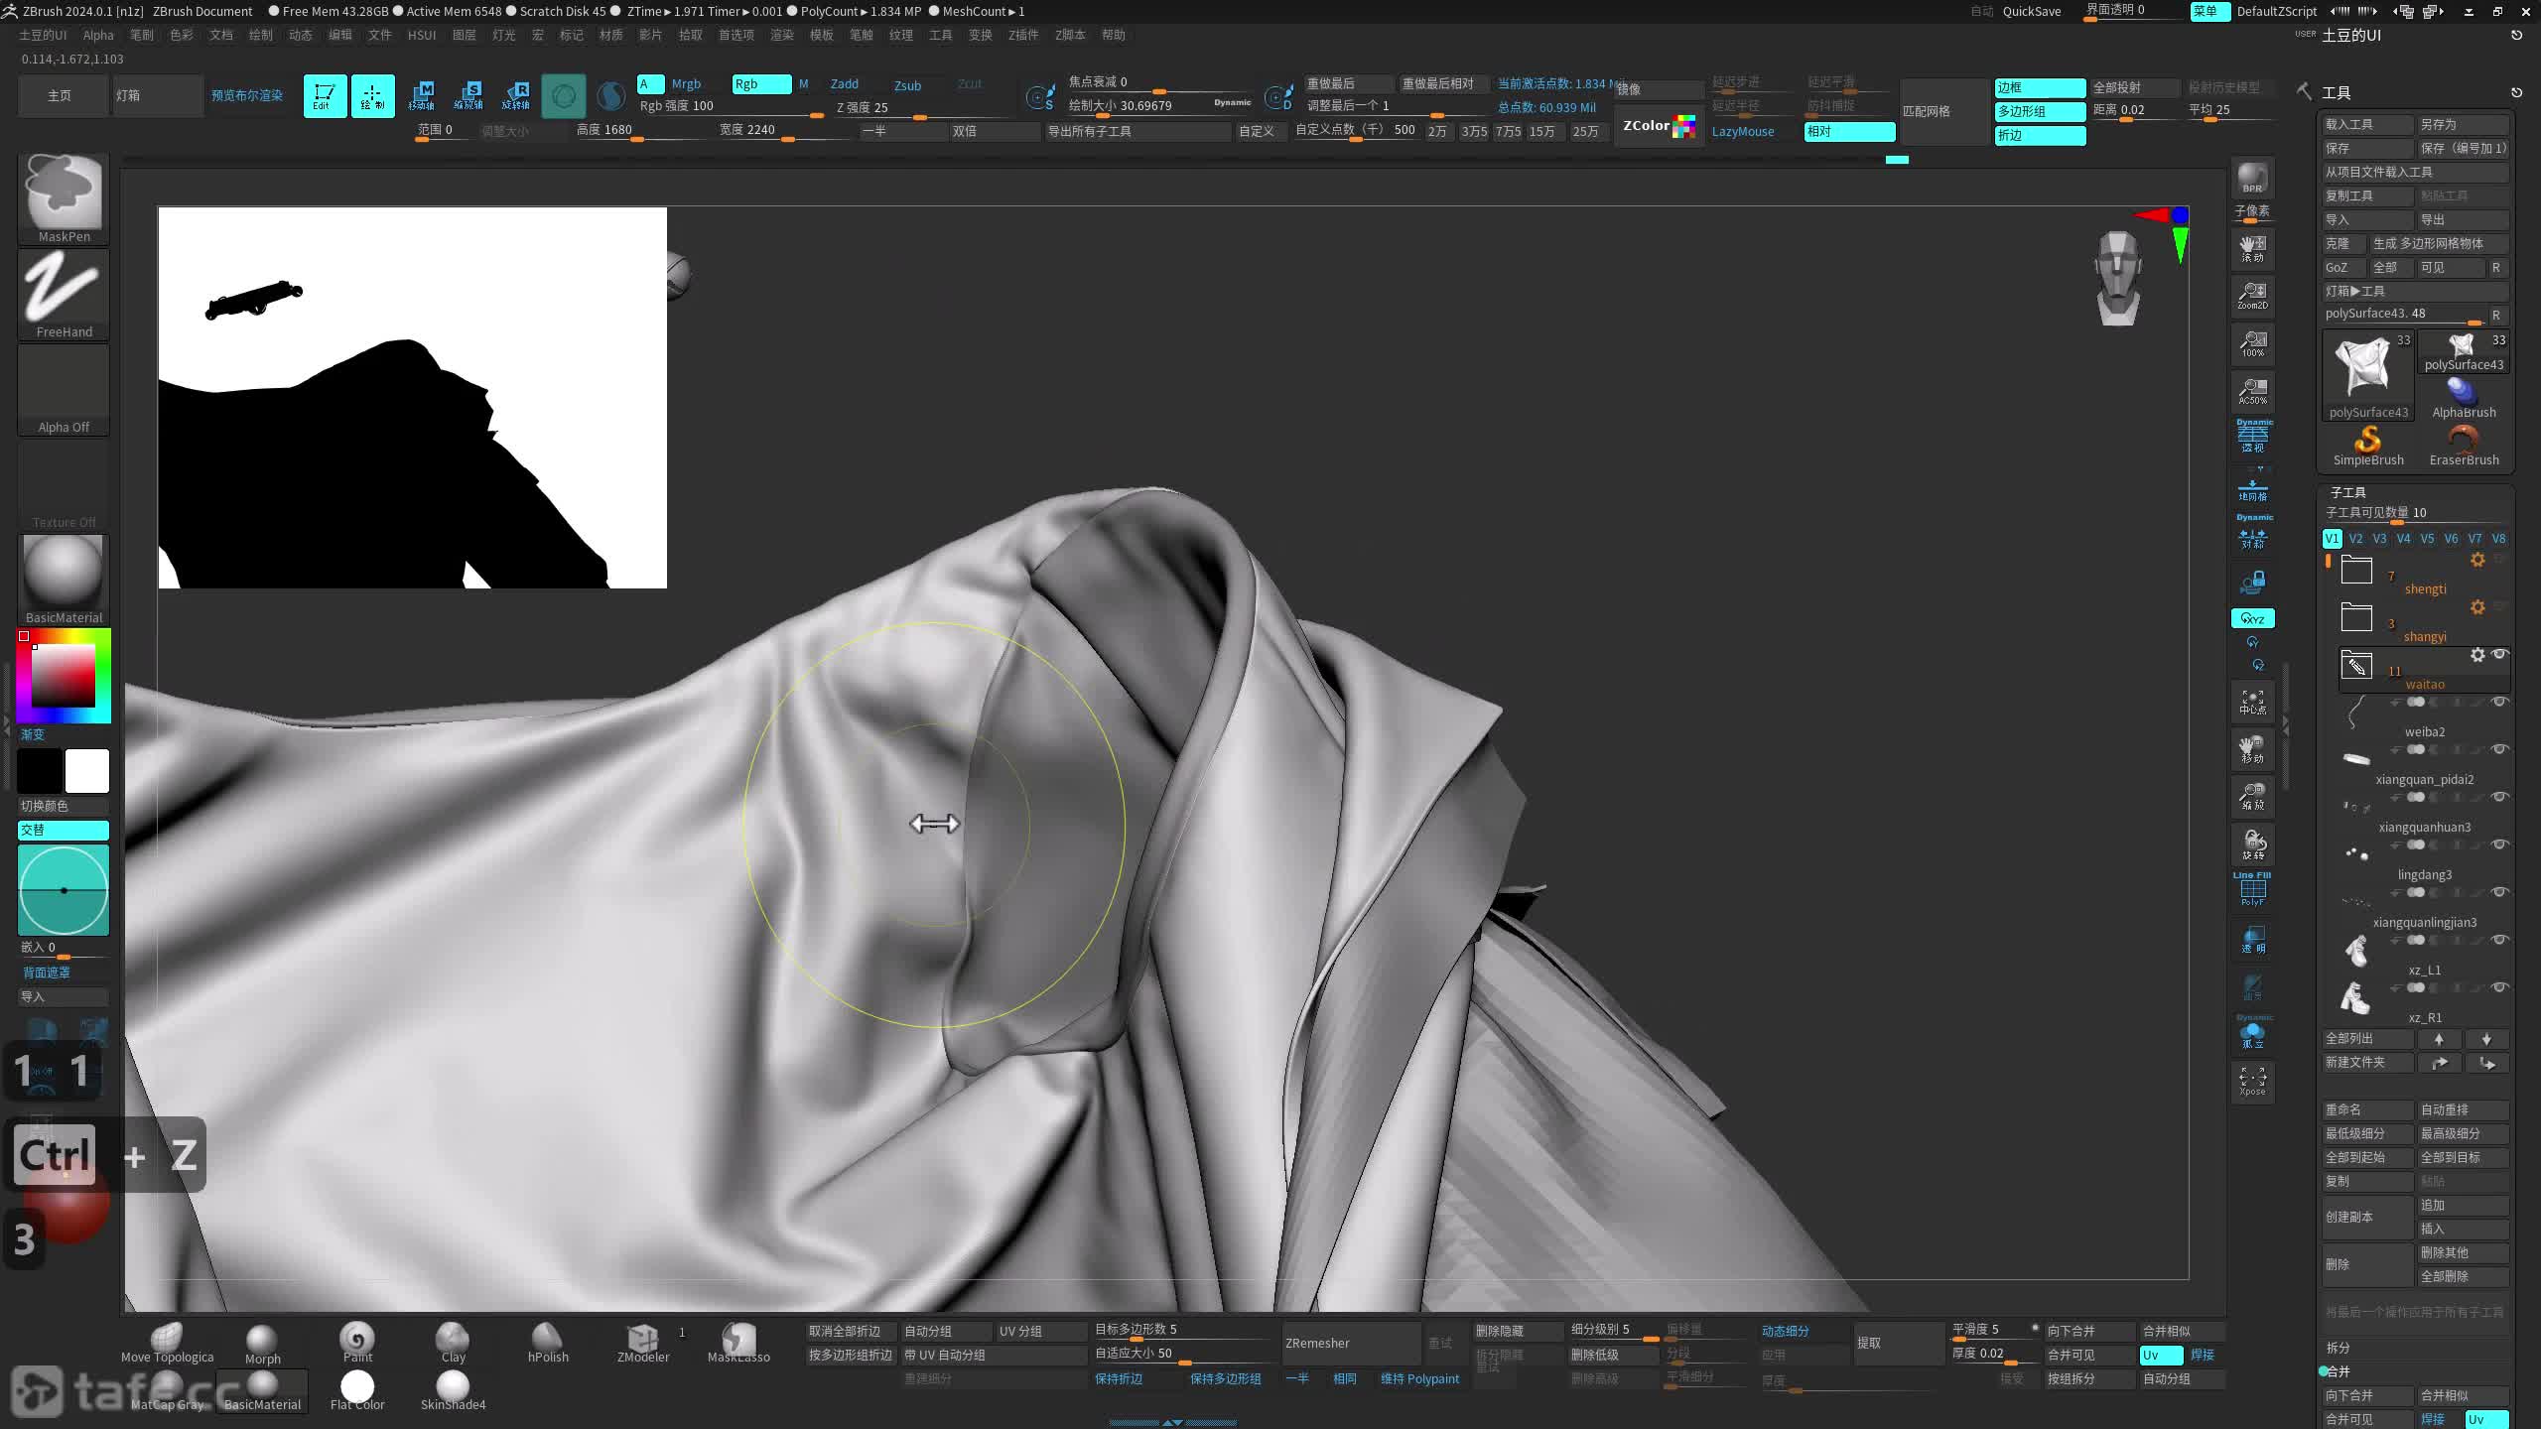
Task: Select the Move (移动轴) gizmo tool
Action: pos(421,96)
